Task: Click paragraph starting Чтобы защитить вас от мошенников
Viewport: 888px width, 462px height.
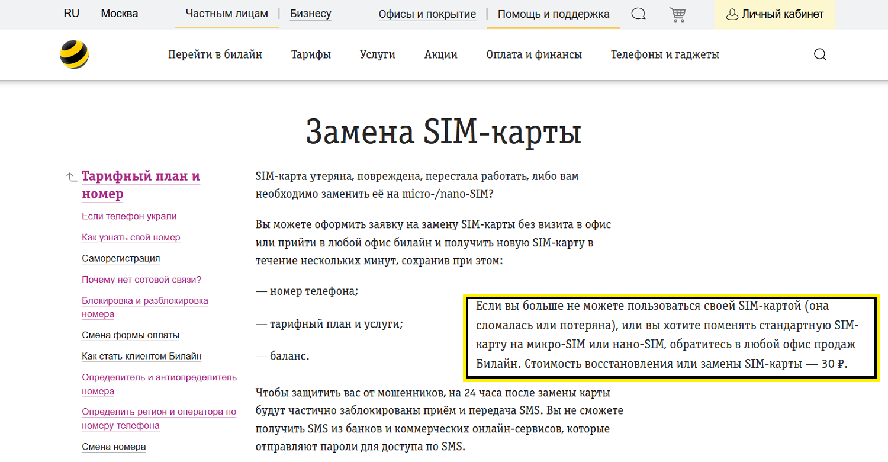Action: pyautogui.click(x=439, y=419)
